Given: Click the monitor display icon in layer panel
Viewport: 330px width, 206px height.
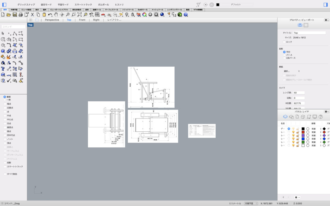Looking at the screenshot, I should pos(315,117).
